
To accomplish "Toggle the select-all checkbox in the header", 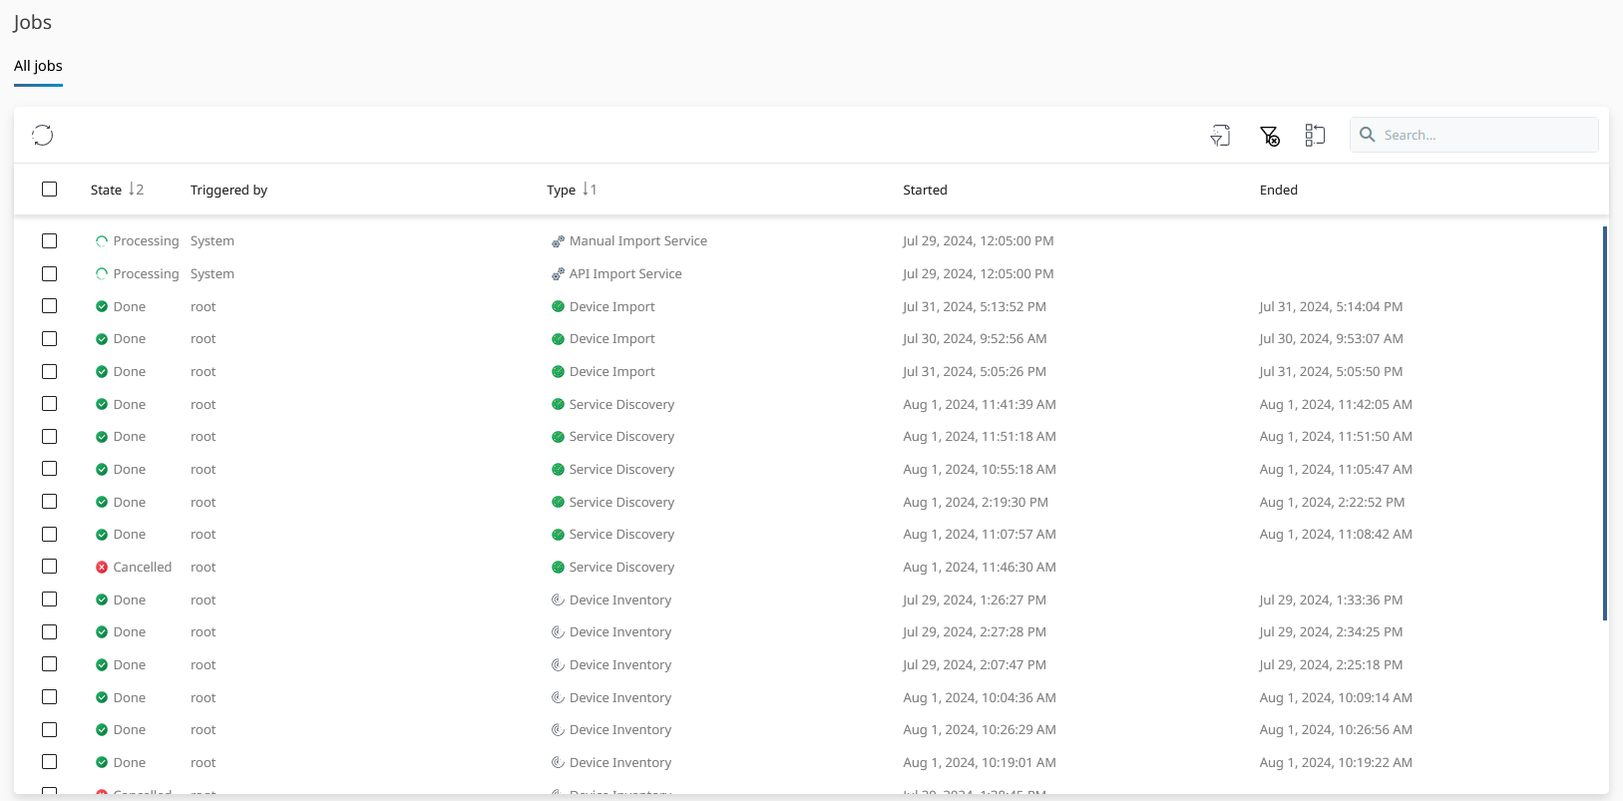I will [50, 190].
